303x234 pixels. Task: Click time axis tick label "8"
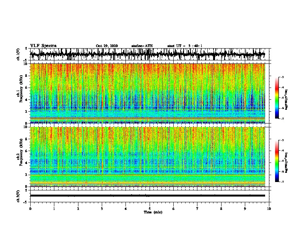click(221, 209)
